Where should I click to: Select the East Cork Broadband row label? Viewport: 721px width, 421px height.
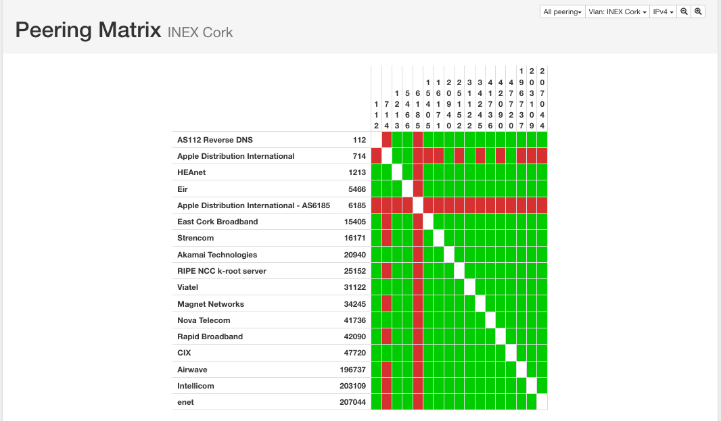click(218, 222)
